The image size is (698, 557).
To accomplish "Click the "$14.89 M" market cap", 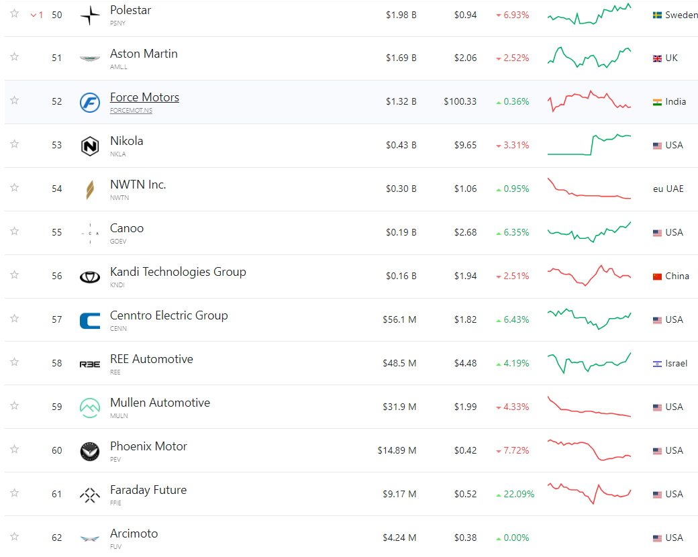I will coord(397,451).
